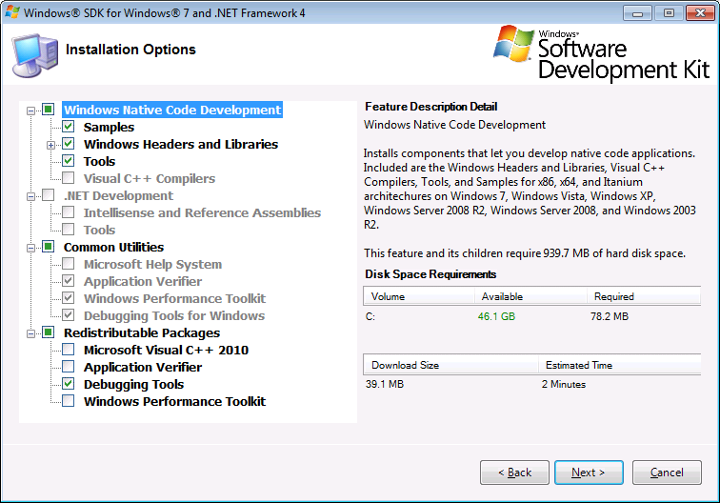Collapse the .NET Development node
Screen dimensions: 720x503
coord(30,196)
